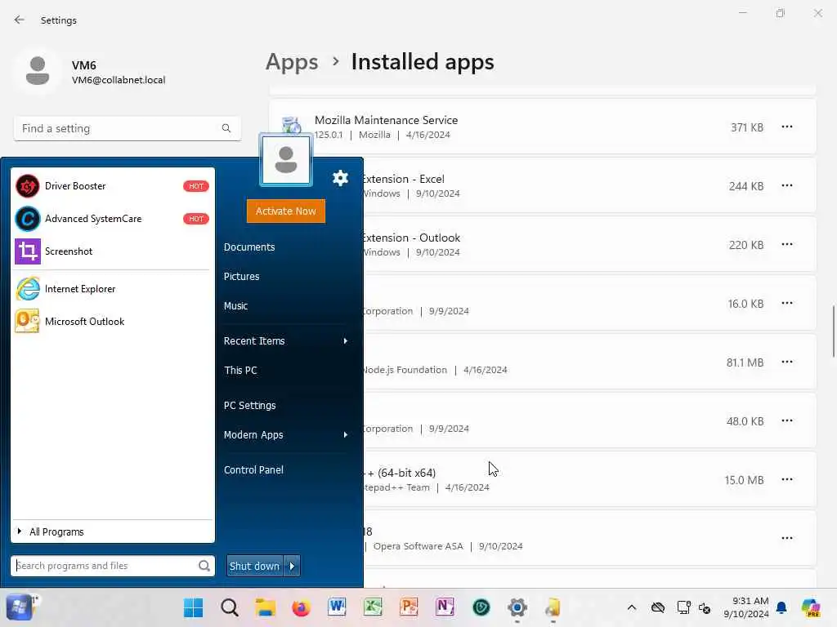The image size is (837, 627).
Task: Open more options for Mozilla Maintenance Service
Action: [787, 127]
